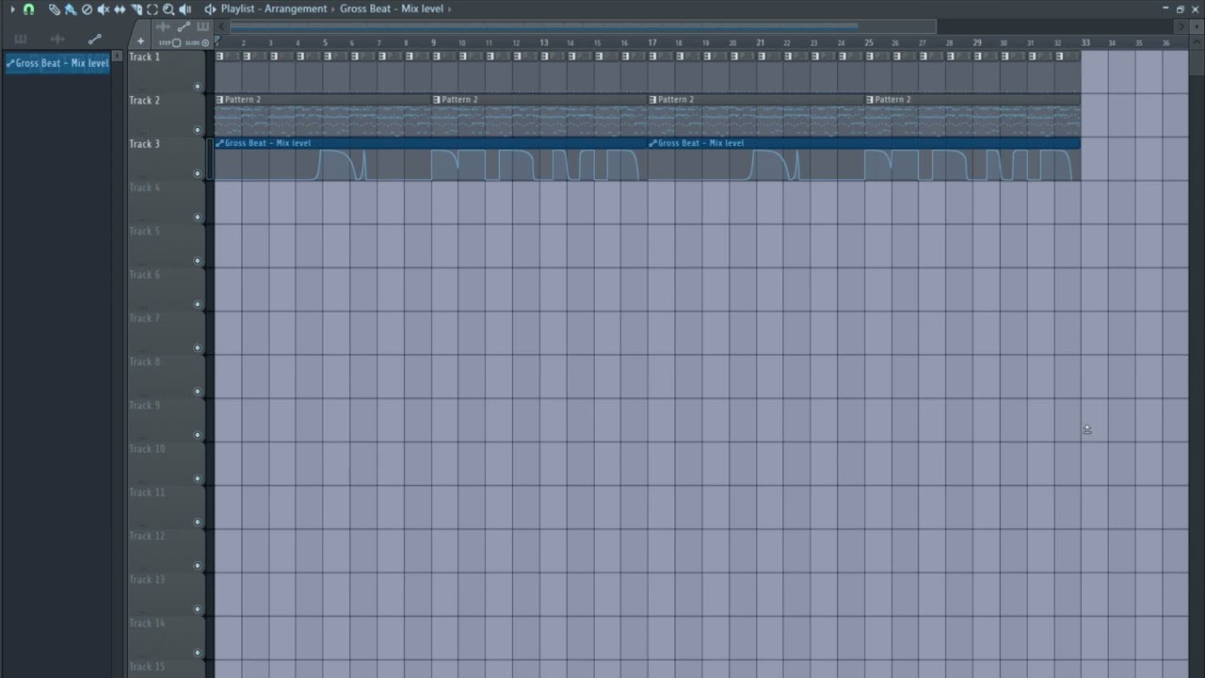
Task: Focus automation clips in playlist toolbar
Action: (184, 27)
